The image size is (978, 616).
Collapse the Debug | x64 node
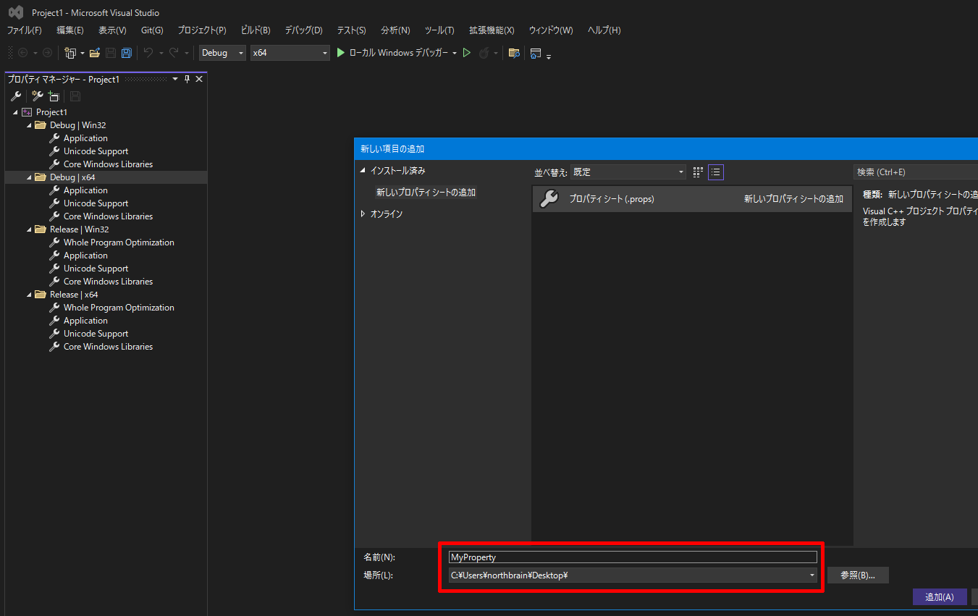coord(29,177)
